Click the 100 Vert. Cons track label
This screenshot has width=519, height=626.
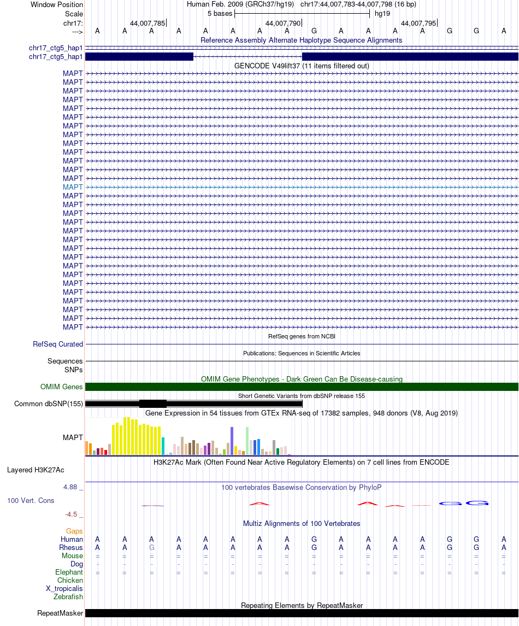31,501
